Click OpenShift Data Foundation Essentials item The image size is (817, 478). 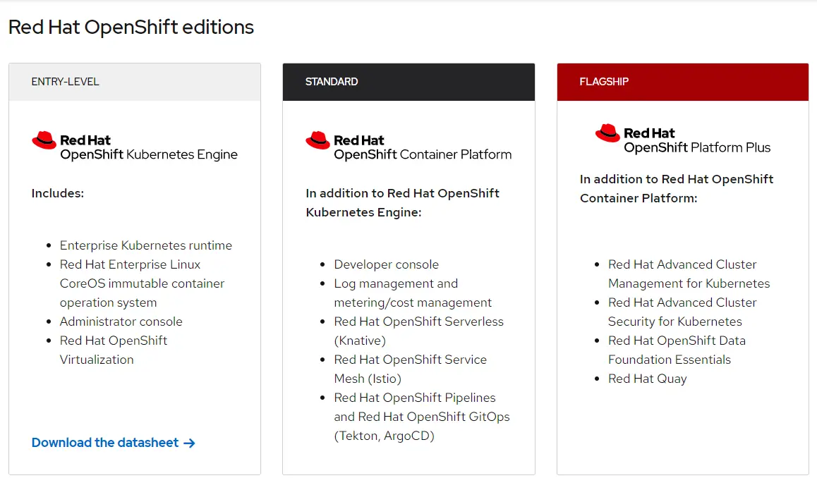677,350
